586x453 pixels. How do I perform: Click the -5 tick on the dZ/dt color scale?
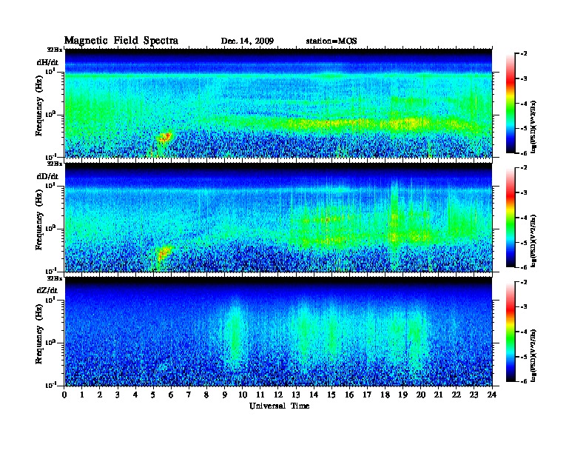(524, 357)
